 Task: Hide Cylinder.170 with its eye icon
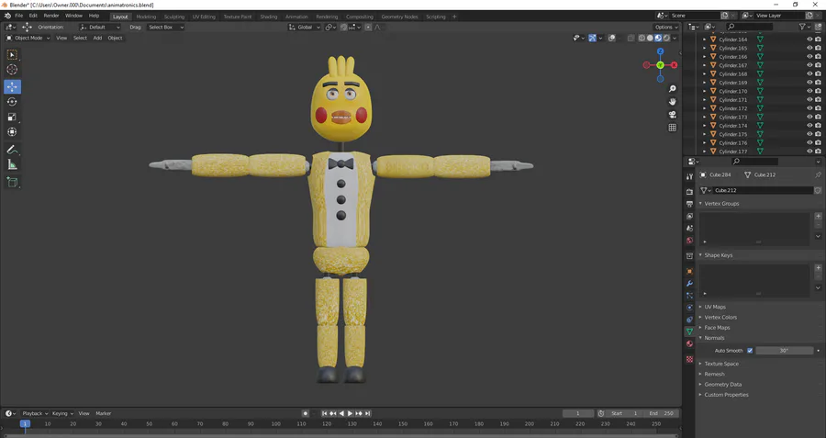tap(809, 91)
